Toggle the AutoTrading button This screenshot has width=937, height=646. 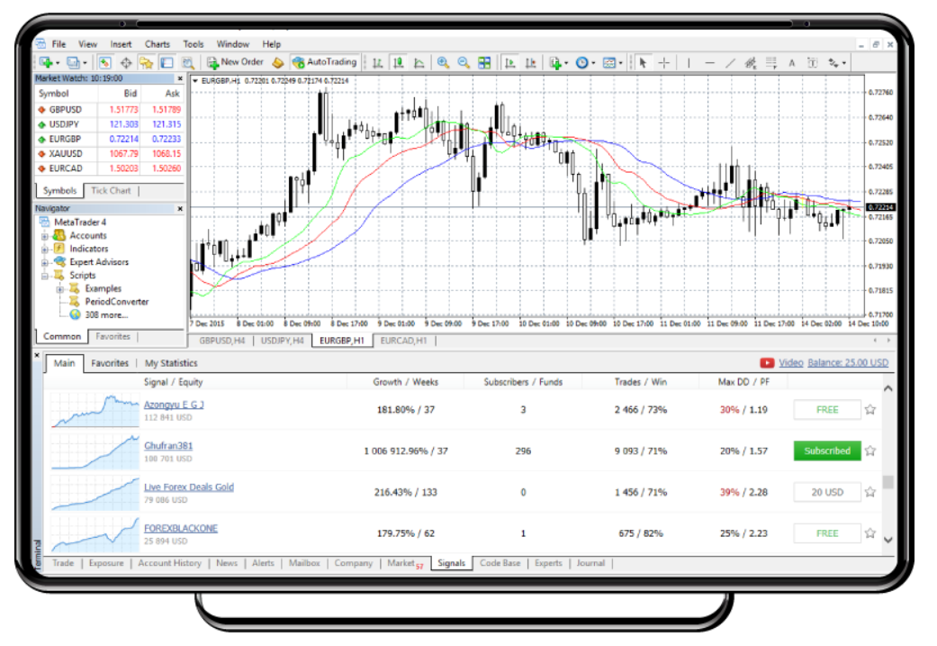click(x=324, y=61)
